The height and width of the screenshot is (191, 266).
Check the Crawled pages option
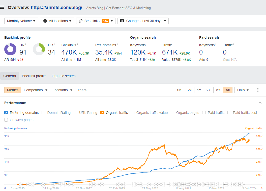coord(6,120)
